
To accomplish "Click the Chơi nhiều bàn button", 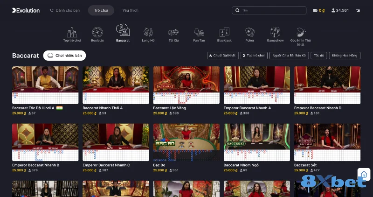I will coord(64,56).
